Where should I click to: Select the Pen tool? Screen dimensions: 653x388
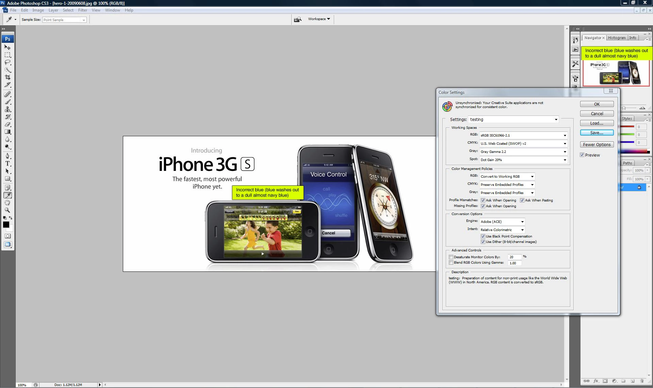point(7,156)
